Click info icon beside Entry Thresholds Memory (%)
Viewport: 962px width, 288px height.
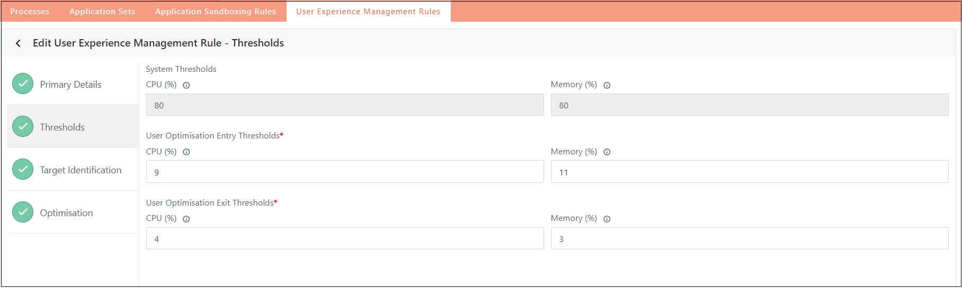tap(607, 152)
